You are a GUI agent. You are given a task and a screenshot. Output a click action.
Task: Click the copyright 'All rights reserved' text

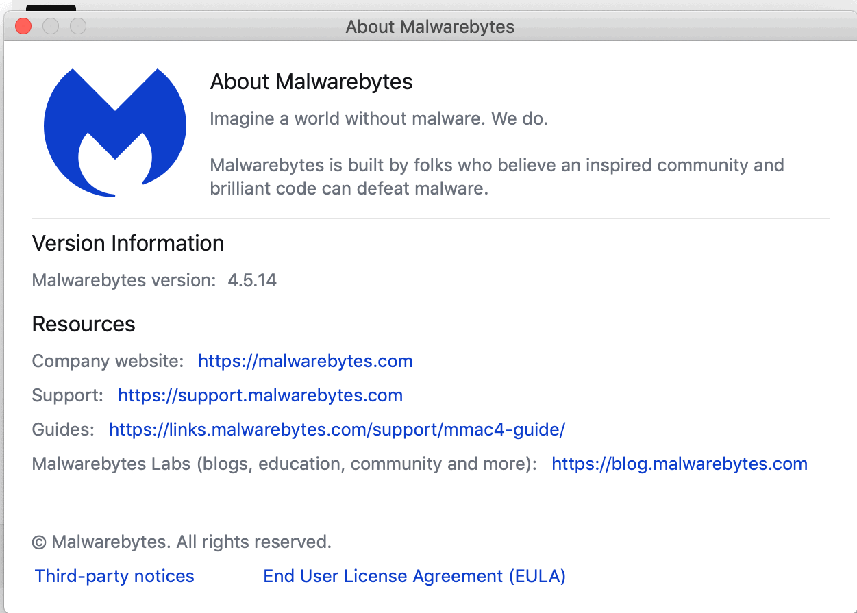[182, 542]
